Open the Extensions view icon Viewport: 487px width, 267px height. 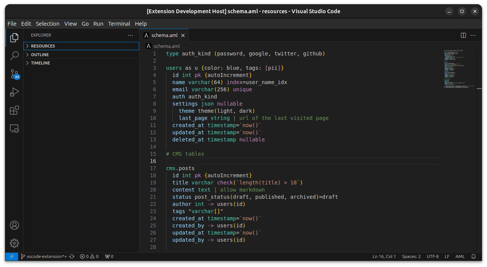point(14,110)
